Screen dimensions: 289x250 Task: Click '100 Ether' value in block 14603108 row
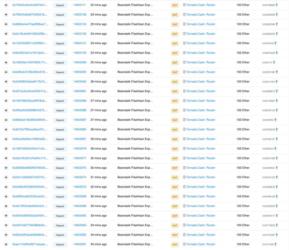[x=243, y=14]
